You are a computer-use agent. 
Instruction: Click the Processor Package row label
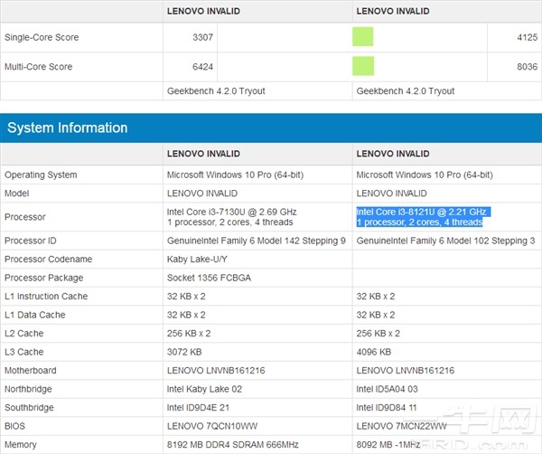tap(44, 278)
